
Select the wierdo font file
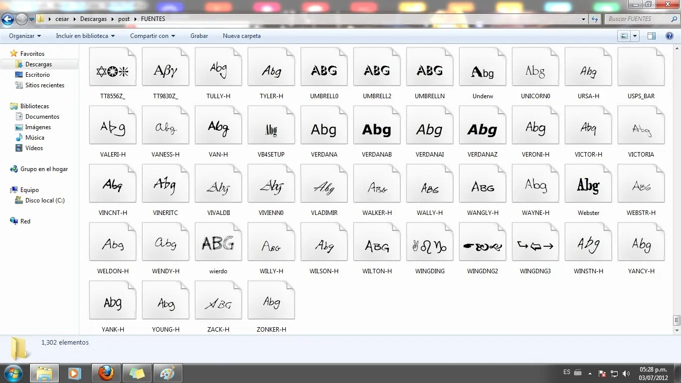click(x=218, y=248)
